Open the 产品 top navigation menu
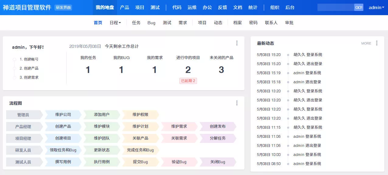Viewport: 388px width, 175px height. (x=124, y=8)
